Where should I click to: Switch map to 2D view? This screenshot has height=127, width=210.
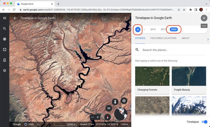click(x=109, y=108)
